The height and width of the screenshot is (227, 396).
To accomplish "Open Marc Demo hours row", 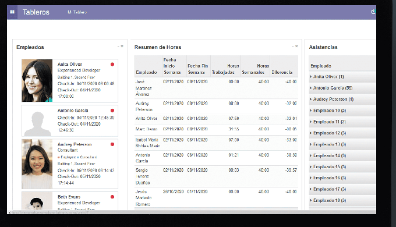I will click(x=216, y=129).
